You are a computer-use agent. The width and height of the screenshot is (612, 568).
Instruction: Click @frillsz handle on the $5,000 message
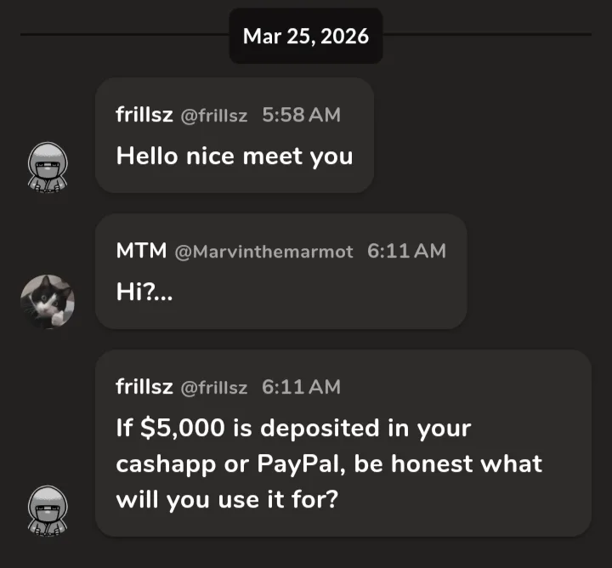[x=213, y=388]
